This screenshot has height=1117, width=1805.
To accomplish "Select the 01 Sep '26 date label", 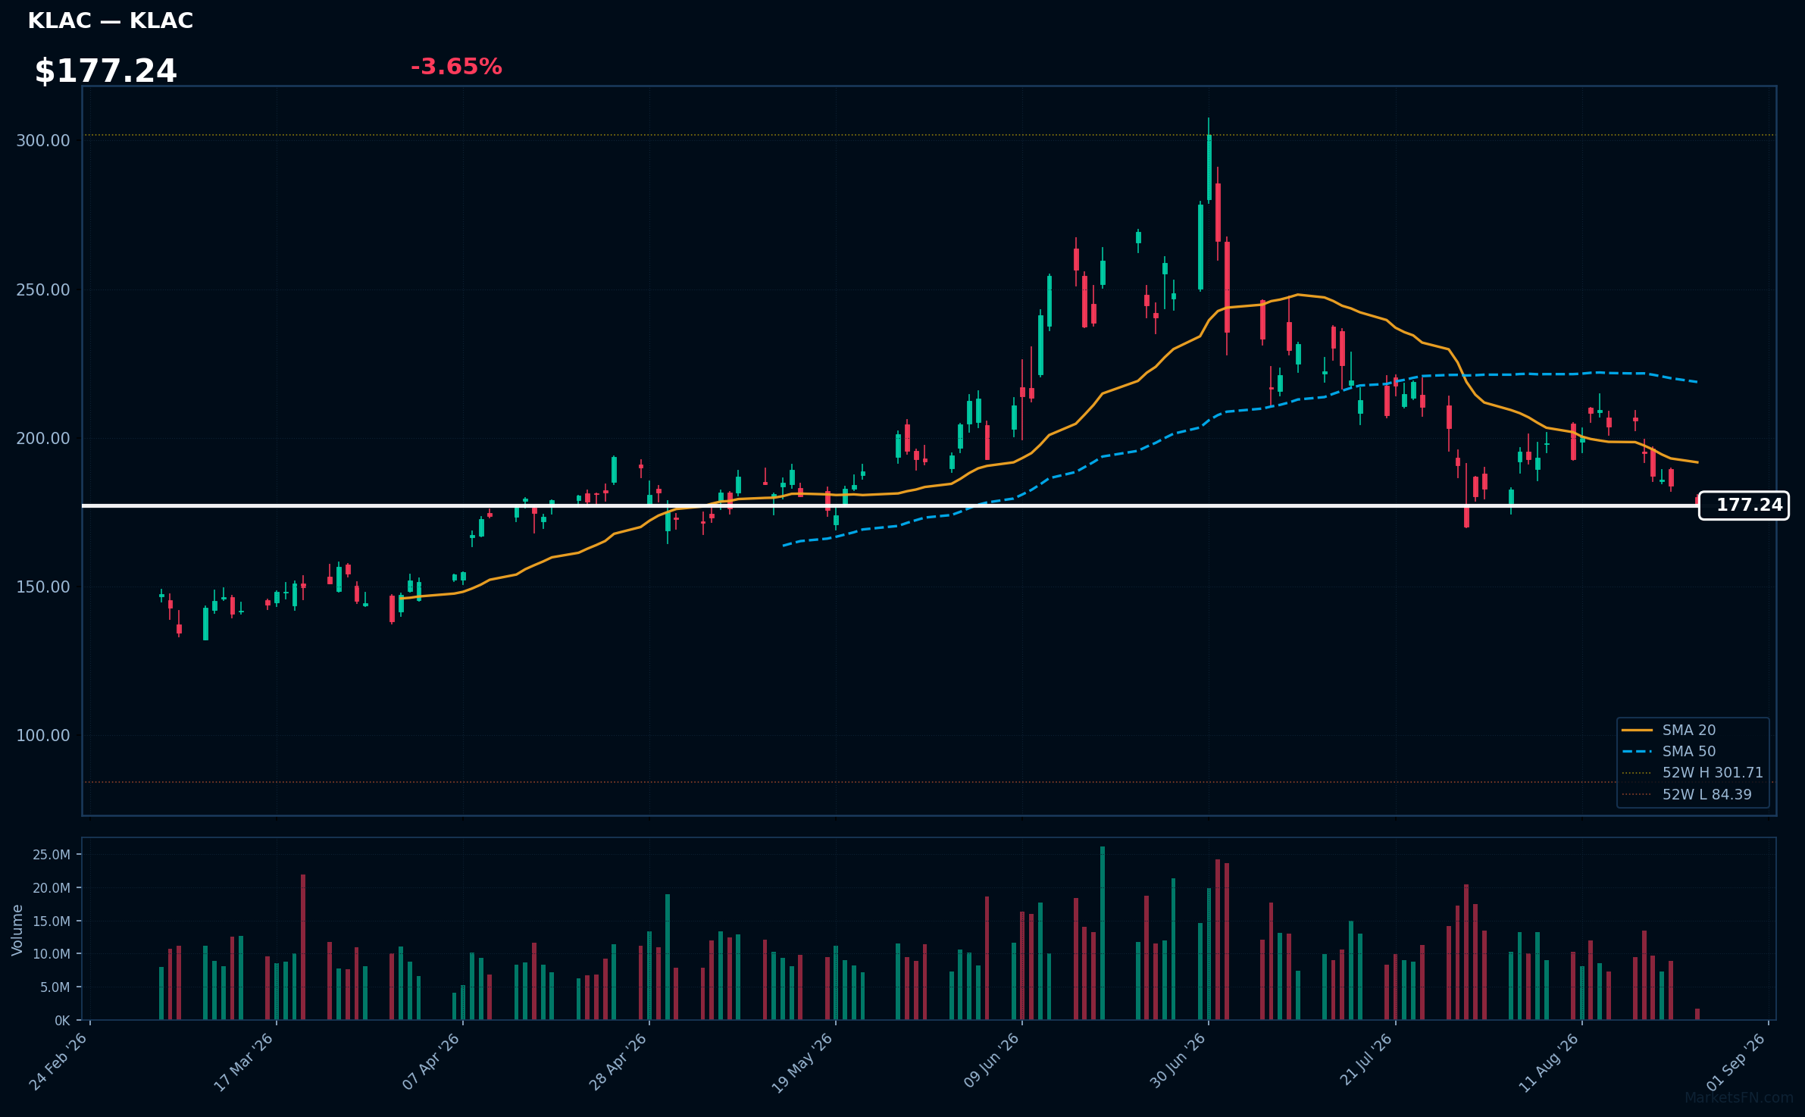I will (x=1736, y=1062).
